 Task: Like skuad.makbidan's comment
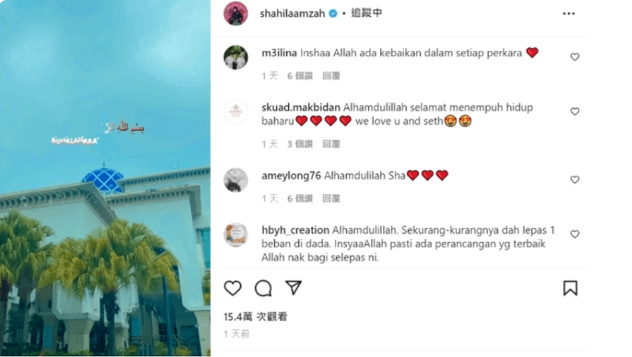pos(574,111)
